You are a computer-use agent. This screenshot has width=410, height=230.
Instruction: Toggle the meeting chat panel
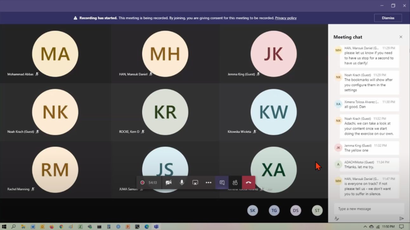pyautogui.click(x=222, y=182)
